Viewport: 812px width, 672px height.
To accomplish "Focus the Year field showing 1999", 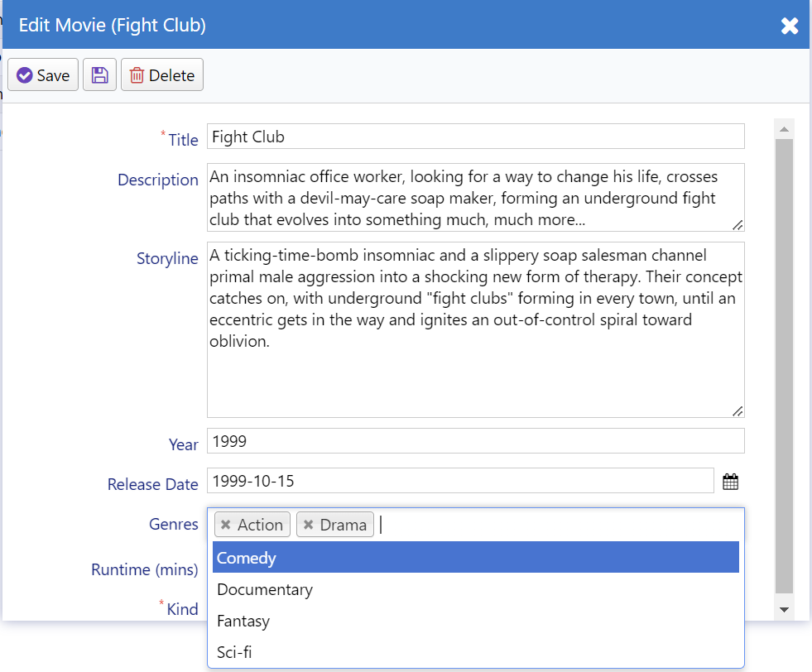I will pyautogui.click(x=475, y=440).
